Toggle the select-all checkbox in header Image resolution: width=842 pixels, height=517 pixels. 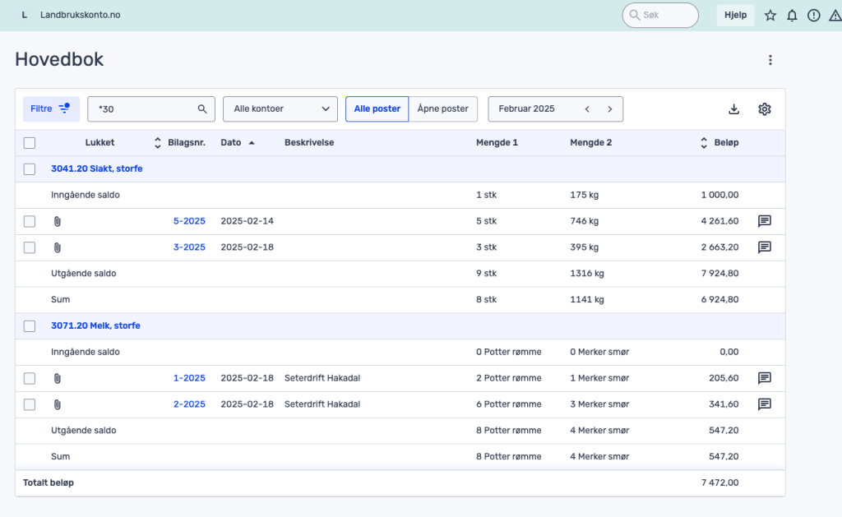(x=30, y=143)
